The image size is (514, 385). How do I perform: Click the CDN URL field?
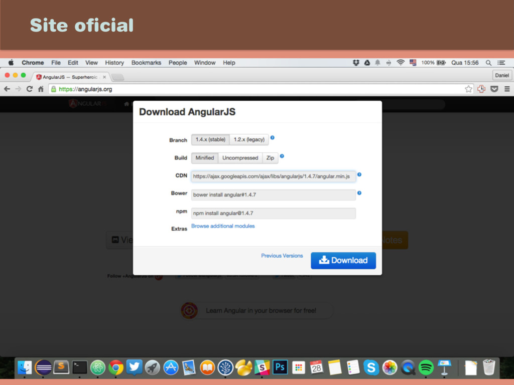coord(274,176)
